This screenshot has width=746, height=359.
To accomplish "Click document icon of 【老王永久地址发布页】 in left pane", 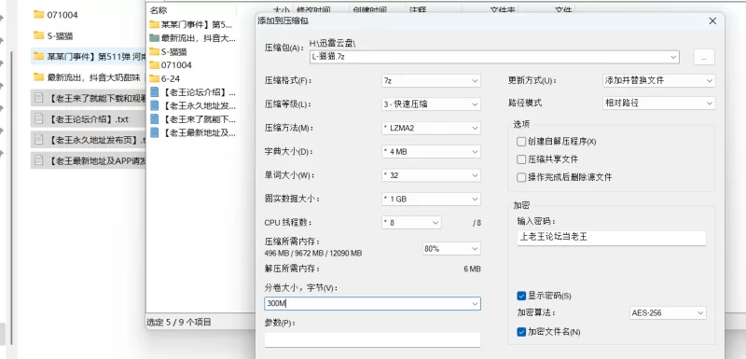I will click(39, 140).
